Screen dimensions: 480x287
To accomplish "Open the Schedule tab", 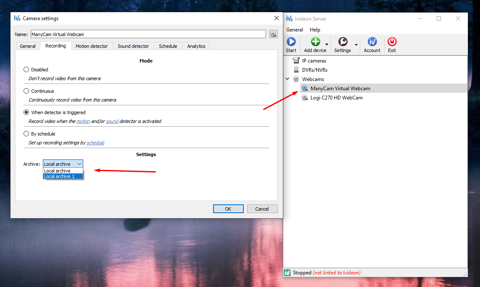I will [168, 46].
